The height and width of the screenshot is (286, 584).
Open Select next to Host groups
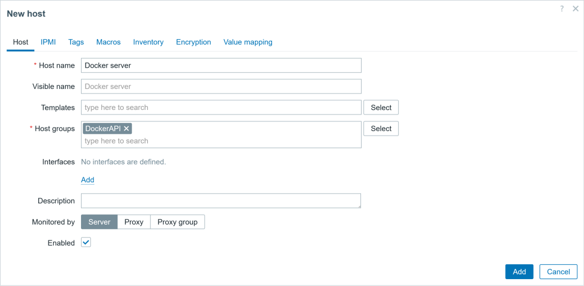point(381,129)
